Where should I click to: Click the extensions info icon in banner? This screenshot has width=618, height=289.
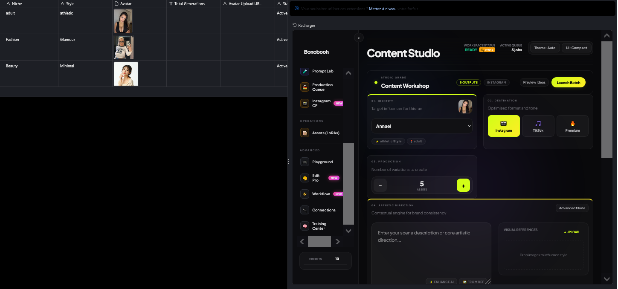(x=297, y=8)
